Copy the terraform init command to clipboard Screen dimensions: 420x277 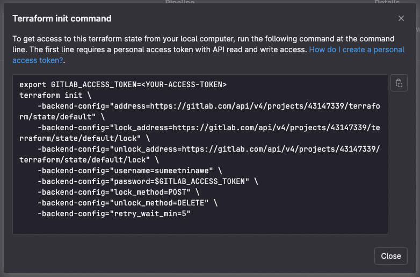coord(399,83)
